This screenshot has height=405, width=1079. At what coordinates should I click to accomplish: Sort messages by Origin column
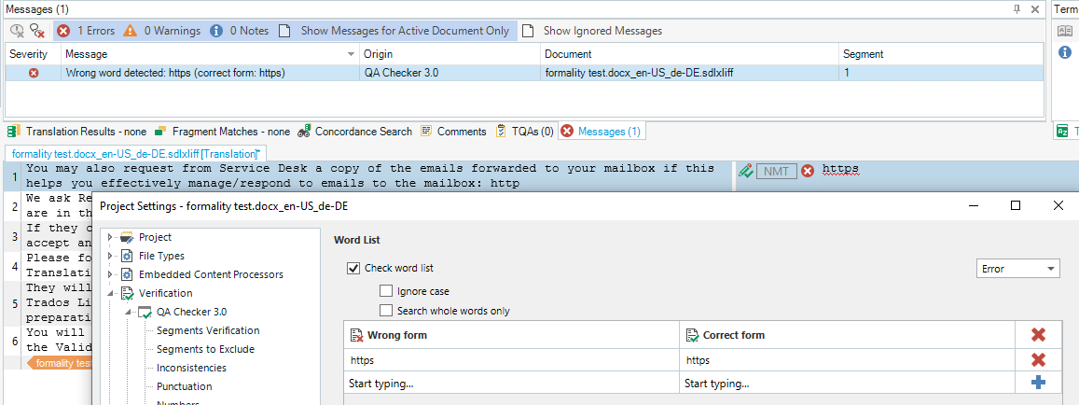point(450,54)
